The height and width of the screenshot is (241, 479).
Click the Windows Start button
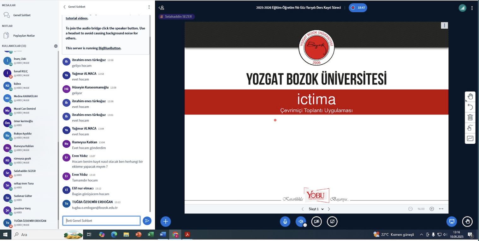point(5,235)
